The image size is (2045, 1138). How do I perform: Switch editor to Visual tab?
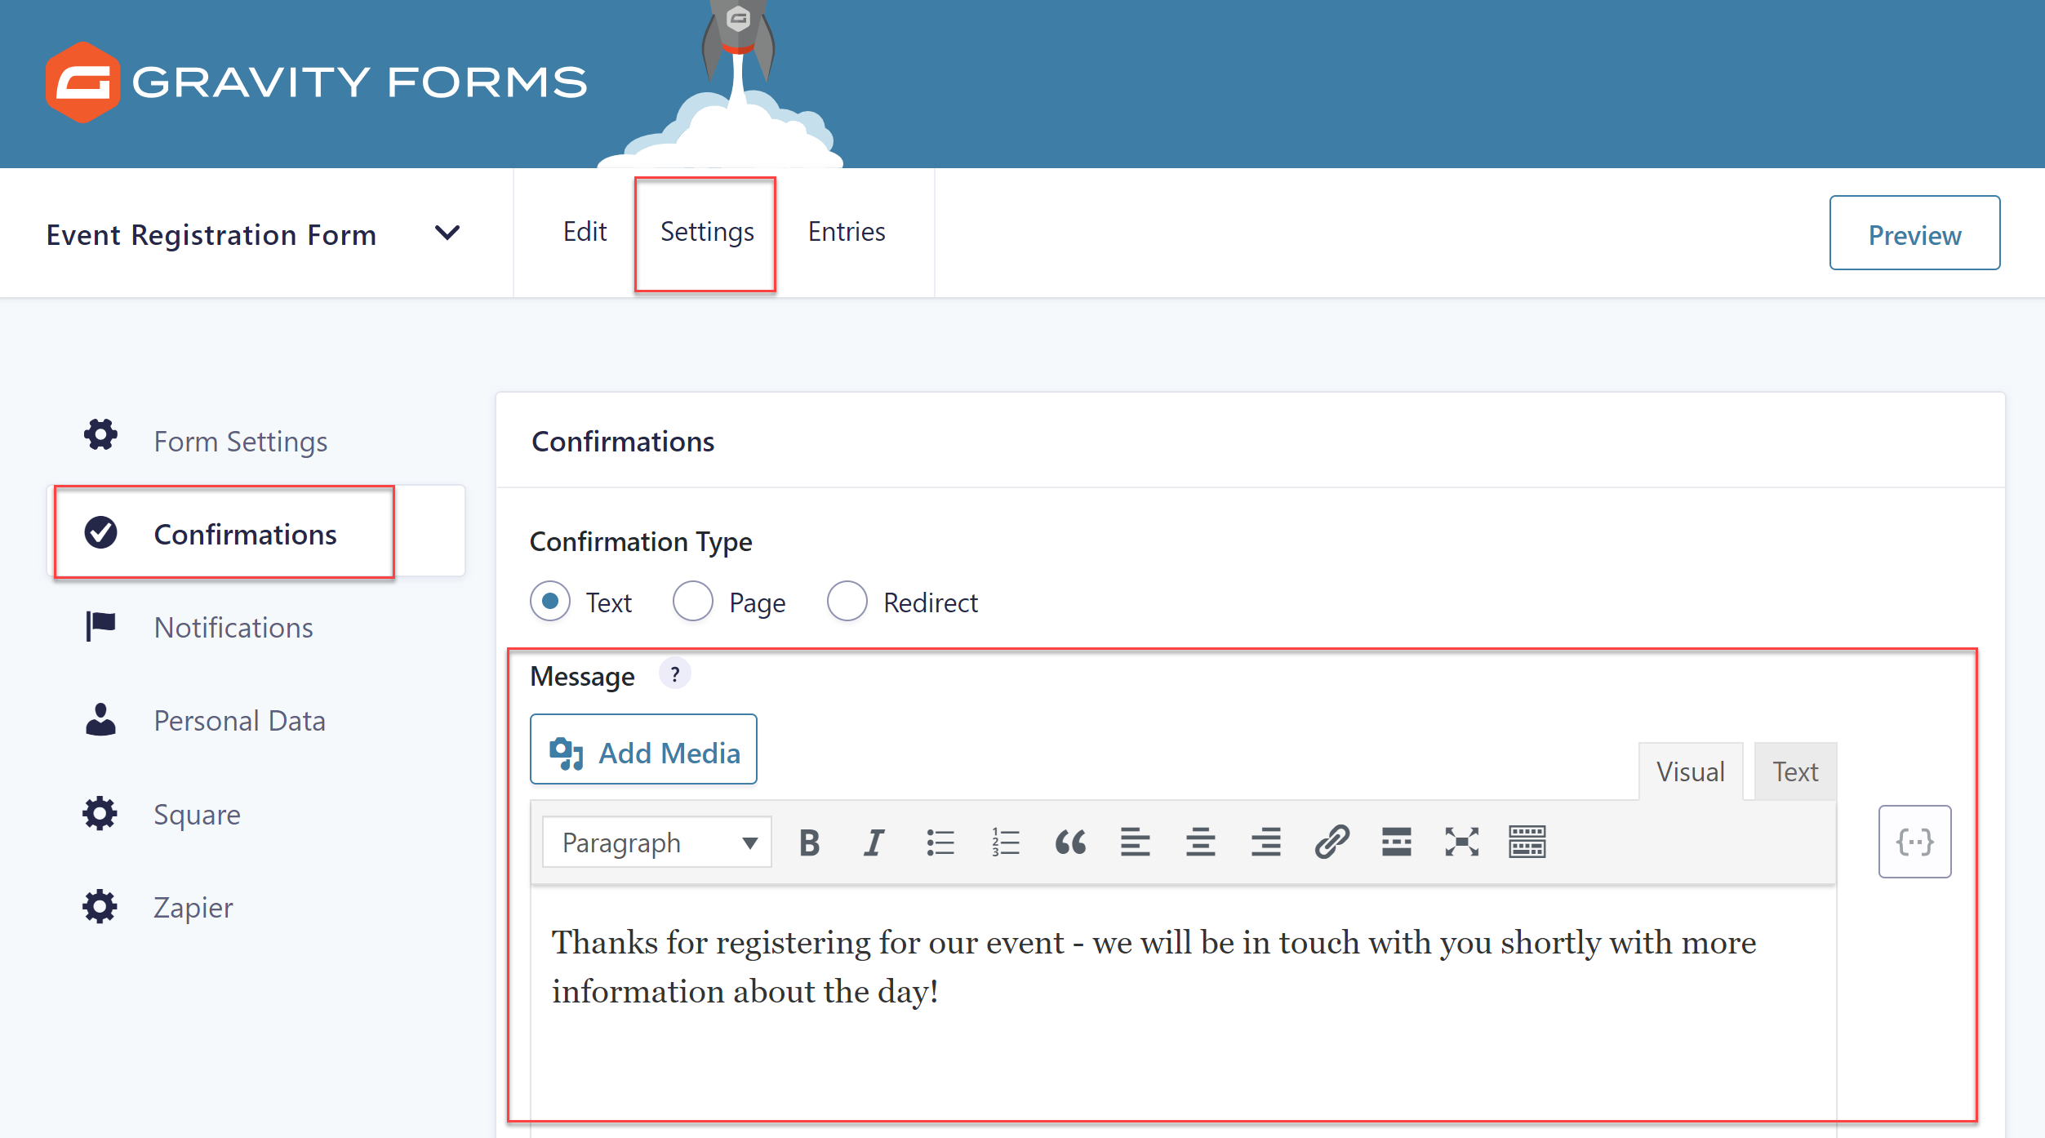coord(1691,771)
